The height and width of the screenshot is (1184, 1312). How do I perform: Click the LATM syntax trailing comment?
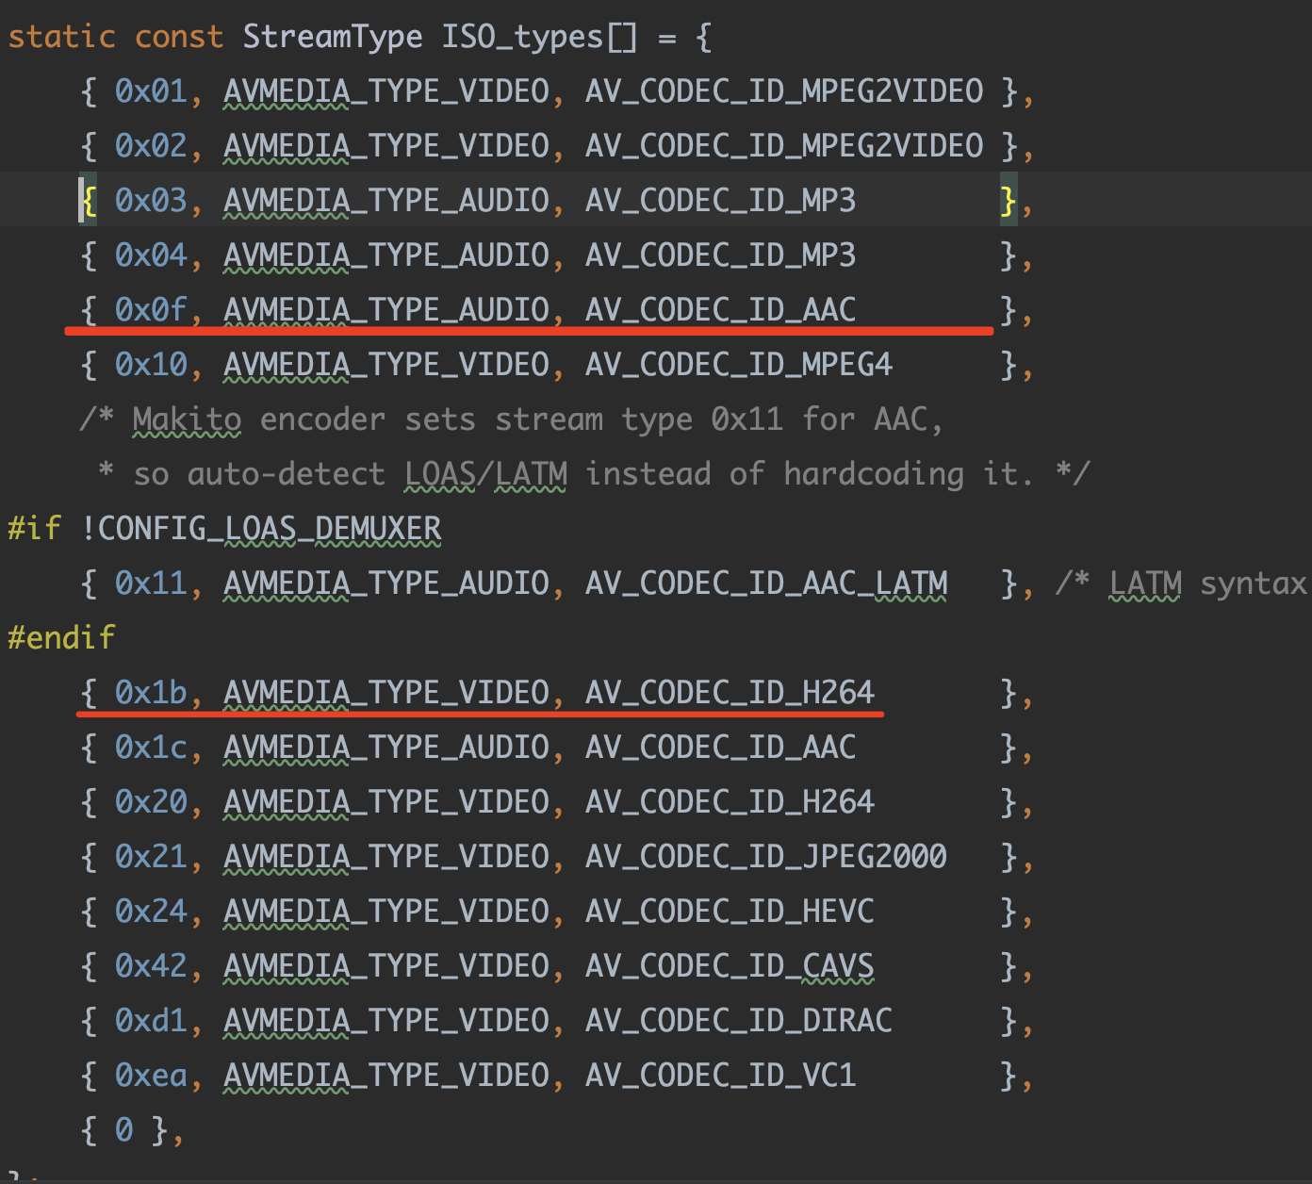click(x=1184, y=584)
